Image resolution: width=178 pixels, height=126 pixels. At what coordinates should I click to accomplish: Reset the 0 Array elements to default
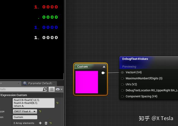[51, 123]
